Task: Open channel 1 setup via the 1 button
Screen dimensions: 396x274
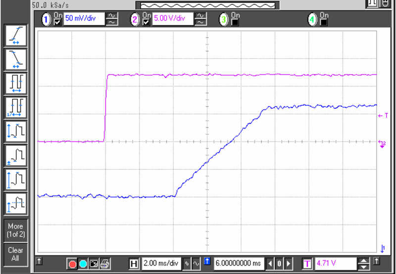Action: (x=46, y=19)
